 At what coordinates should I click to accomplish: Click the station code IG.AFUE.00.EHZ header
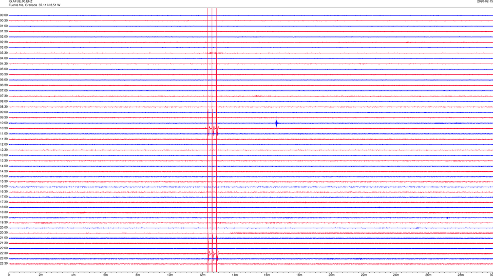point(21,2)
